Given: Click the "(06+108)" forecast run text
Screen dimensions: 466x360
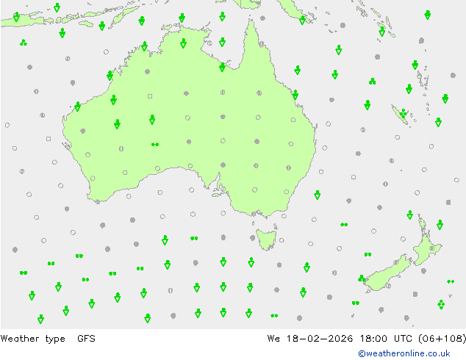Looking at the screenshot, I should point(442,339).
